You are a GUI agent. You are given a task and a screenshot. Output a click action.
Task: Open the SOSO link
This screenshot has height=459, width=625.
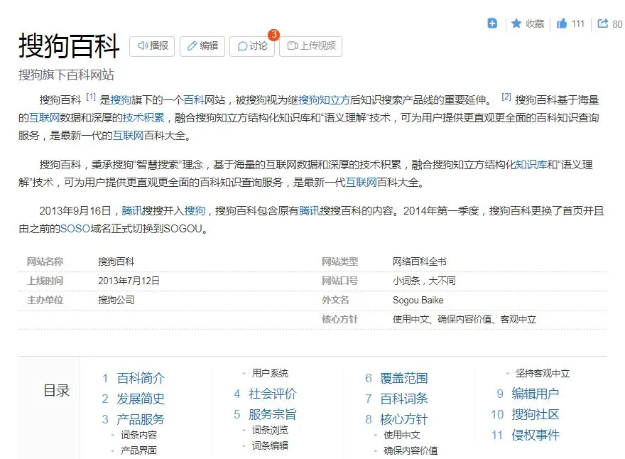pyautogui.click(x=75, y=229)
